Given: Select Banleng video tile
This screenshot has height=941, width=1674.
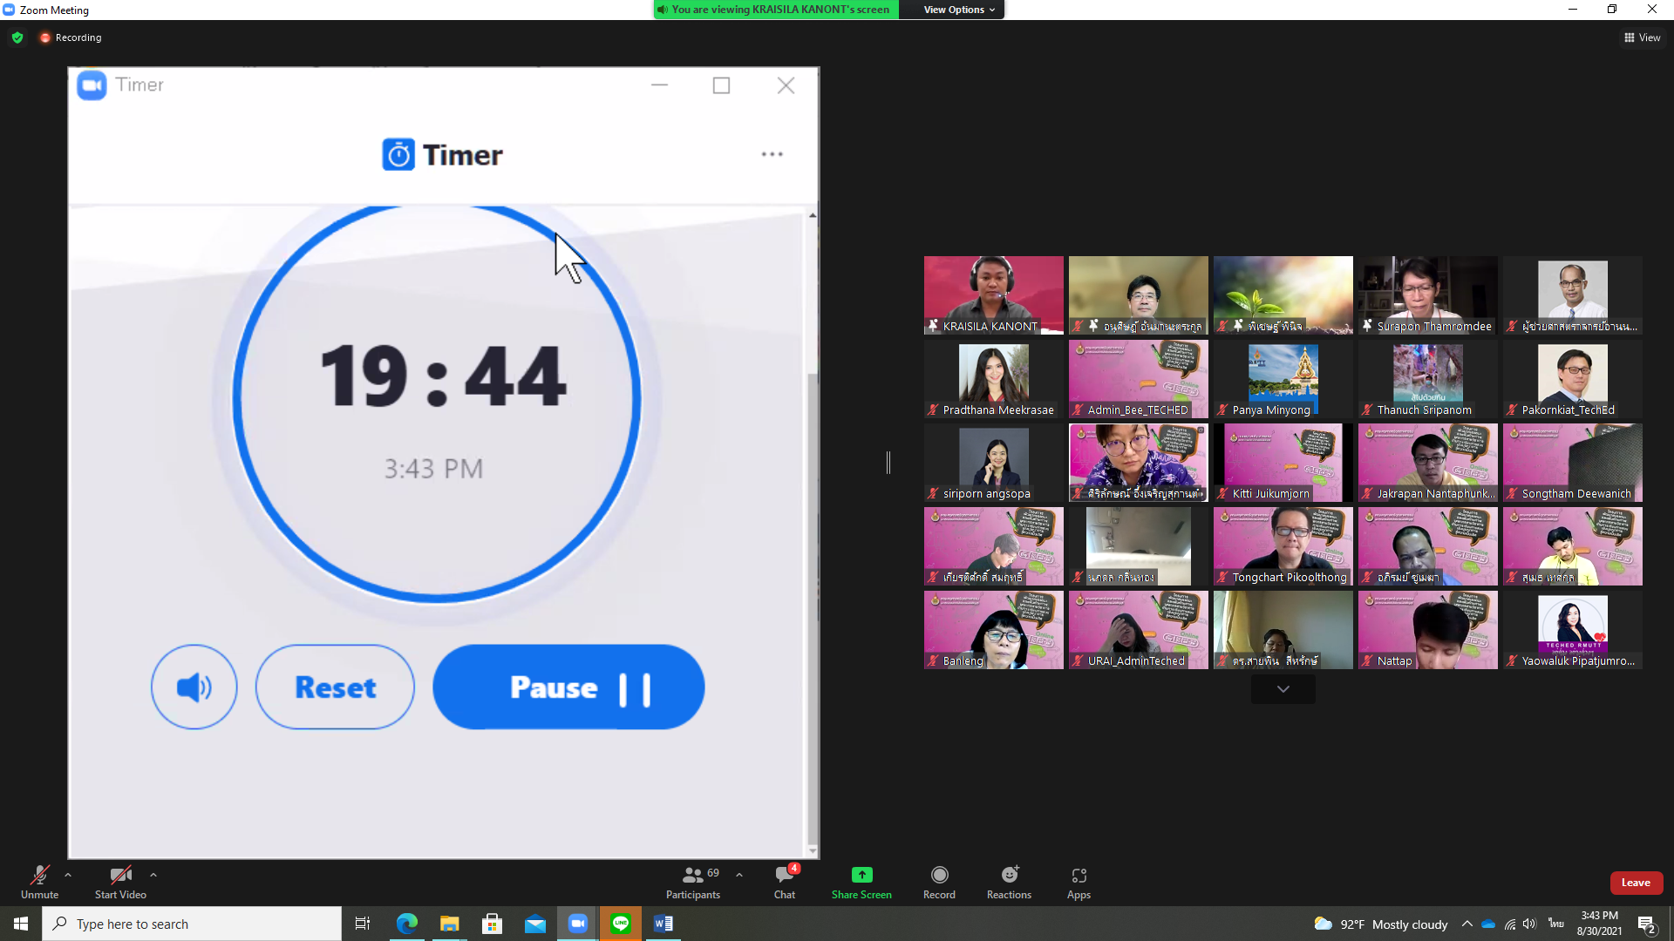Looking at the screenshot, I should [993, 629].
